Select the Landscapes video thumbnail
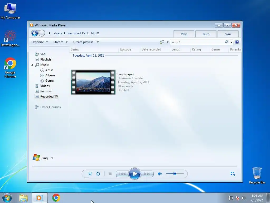Viewport: 270px width, 203px height. coord(93,82)
